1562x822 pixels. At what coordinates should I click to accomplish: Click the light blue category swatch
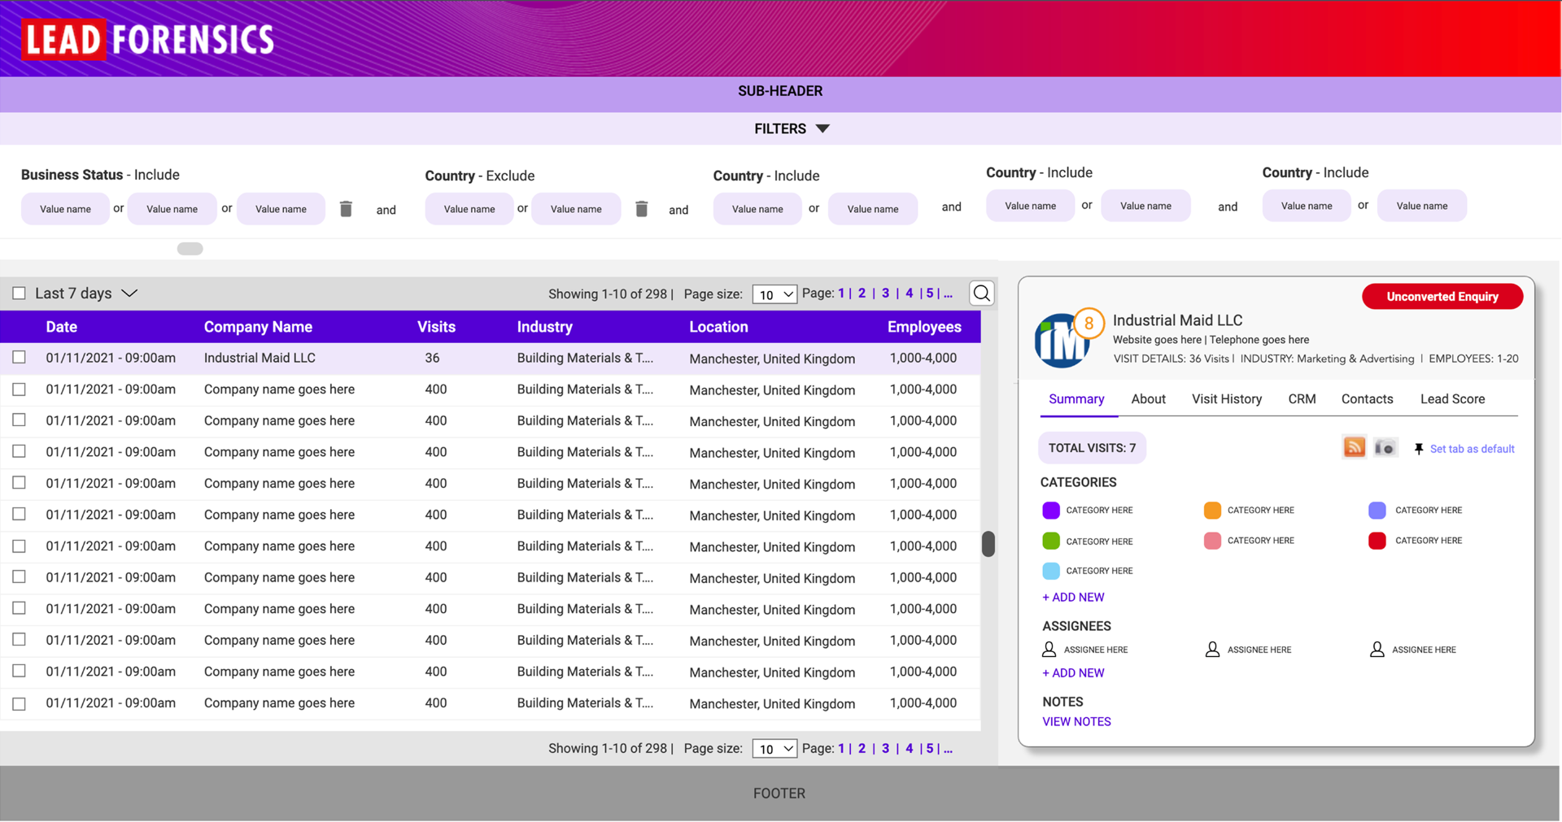click(1050, 571)
